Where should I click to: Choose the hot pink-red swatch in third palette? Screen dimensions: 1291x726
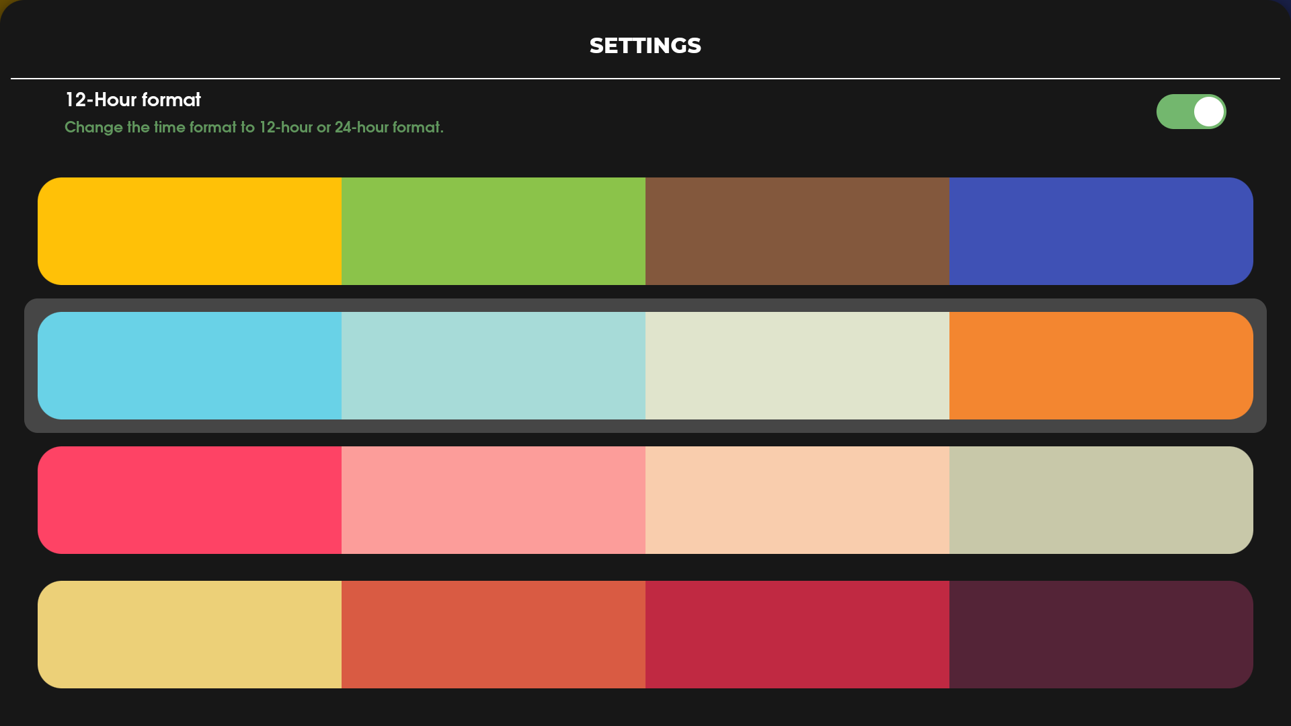pyautogui.click(x=190, y=500)
